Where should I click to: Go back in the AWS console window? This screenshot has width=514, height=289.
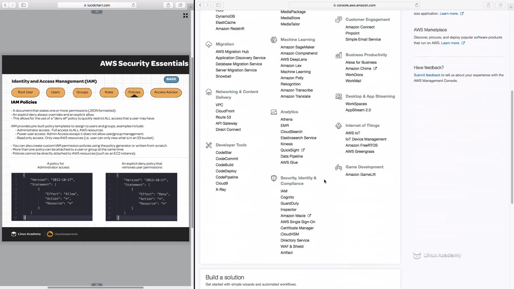coord(200,5)
